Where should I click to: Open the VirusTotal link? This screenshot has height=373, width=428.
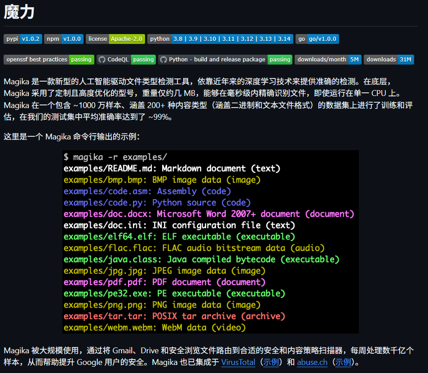point(238,362)
